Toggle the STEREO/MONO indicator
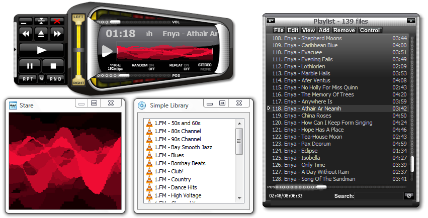Image resolution: width=428 pixels, height=218 pixels. click(x=205, y=67)
